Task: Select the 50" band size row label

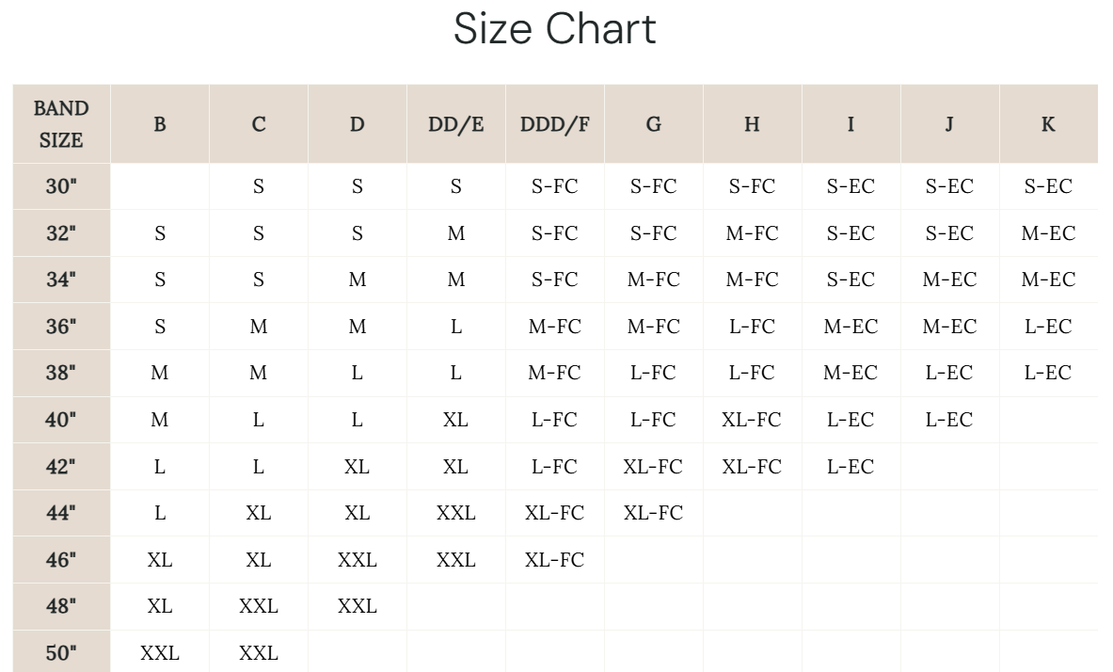Action: [x=61, y=653]
